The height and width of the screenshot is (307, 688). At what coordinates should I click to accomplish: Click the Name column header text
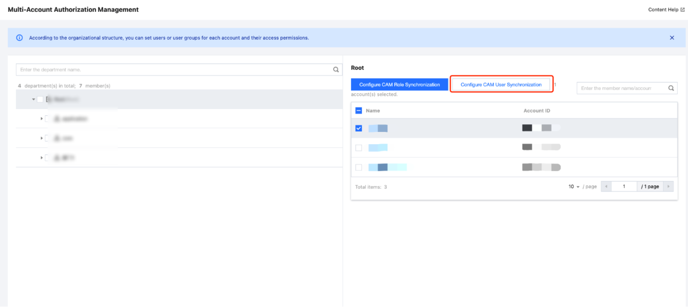tap(373, 111)
